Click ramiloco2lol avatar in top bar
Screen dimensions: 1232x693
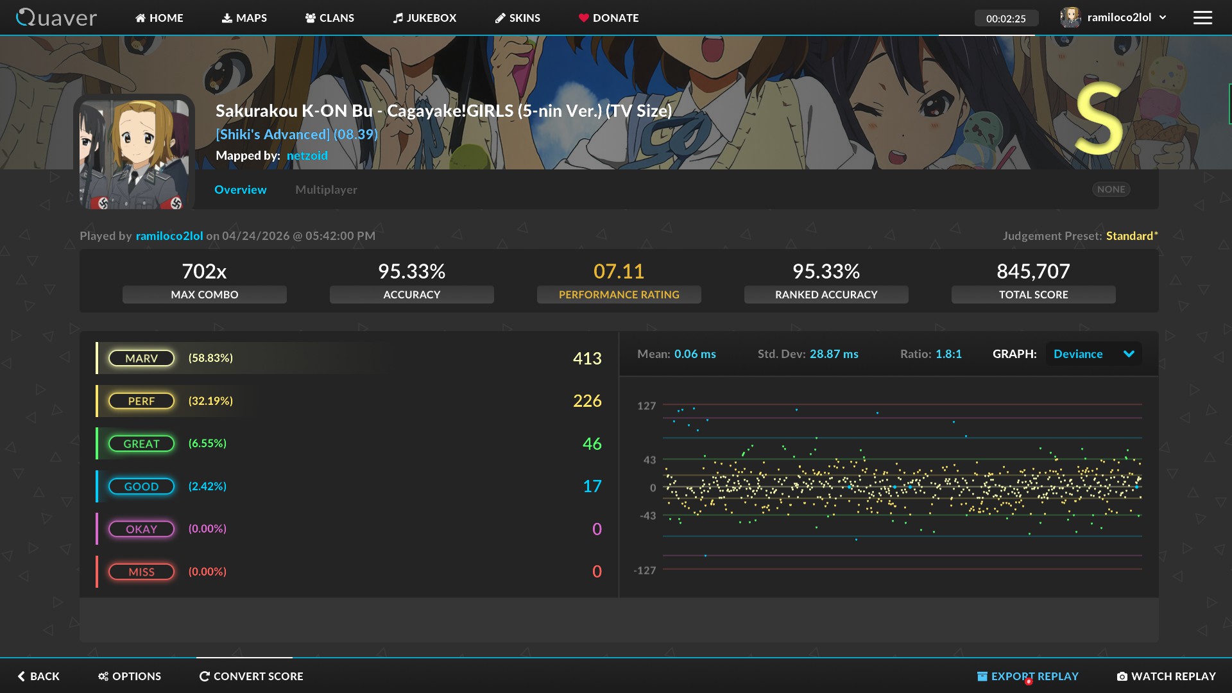(1070, 17)
